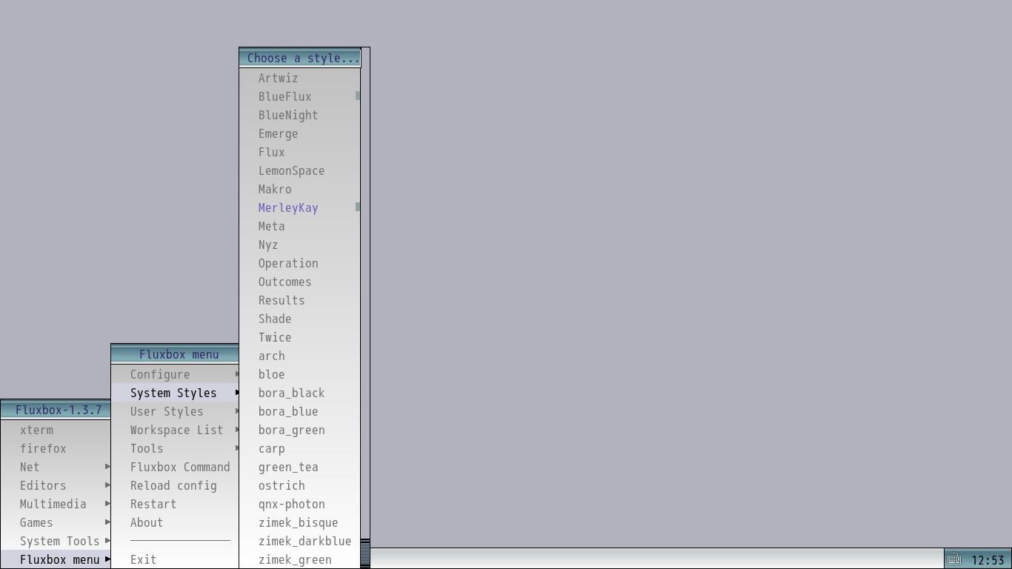The height and width of the screenshot is (569, 1012).
Task: Open the User Styles submenu
Action: pos(175,411)
